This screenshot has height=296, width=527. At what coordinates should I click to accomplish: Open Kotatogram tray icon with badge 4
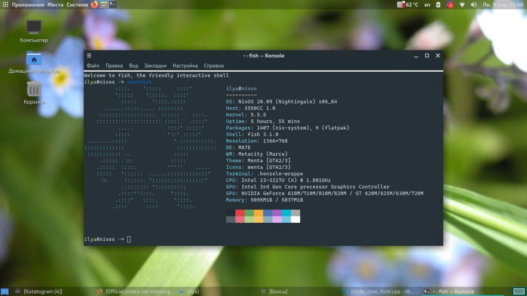point(450,5)
